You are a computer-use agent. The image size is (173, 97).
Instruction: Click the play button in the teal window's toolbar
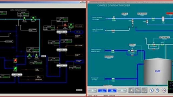(92, 91)
